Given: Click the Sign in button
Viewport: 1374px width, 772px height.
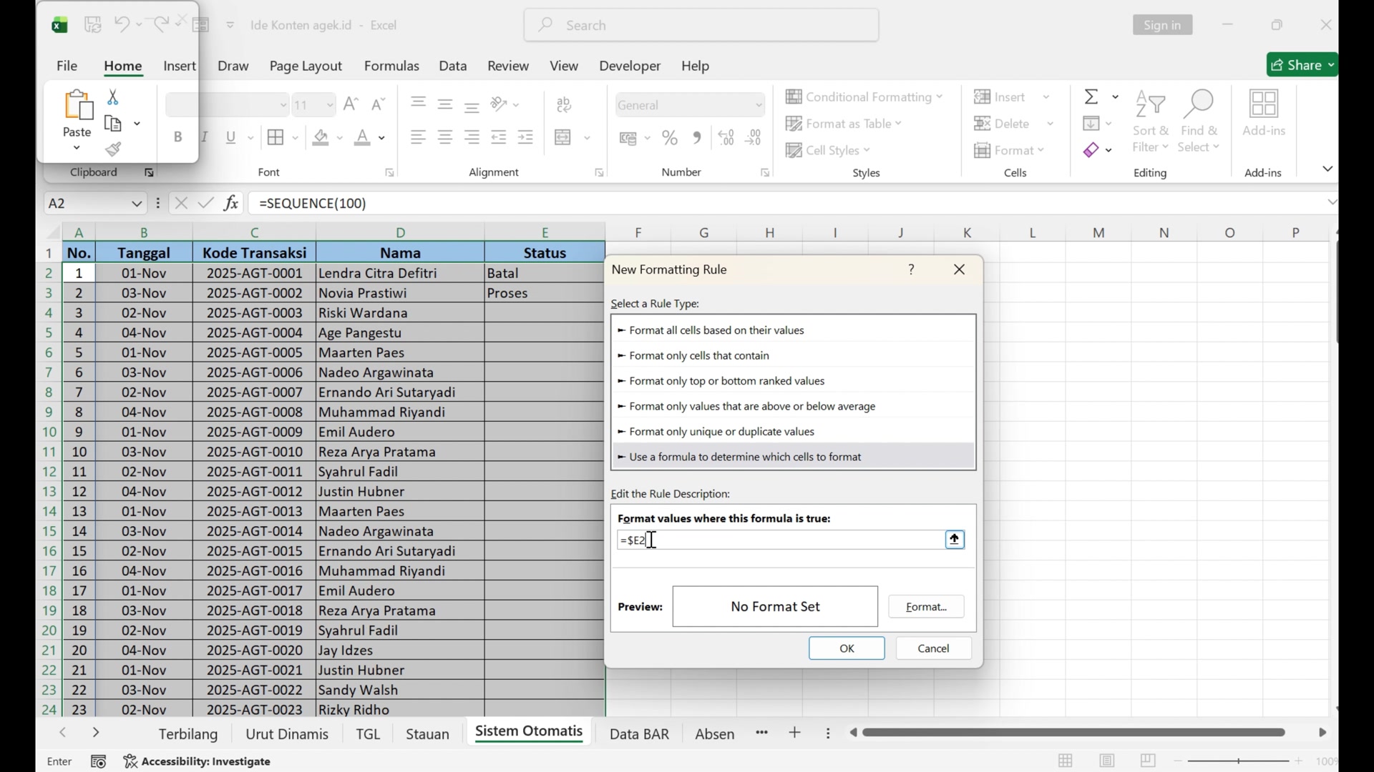Looking at the screenshot, I should pyautogui.click(x=1163, y=25).
